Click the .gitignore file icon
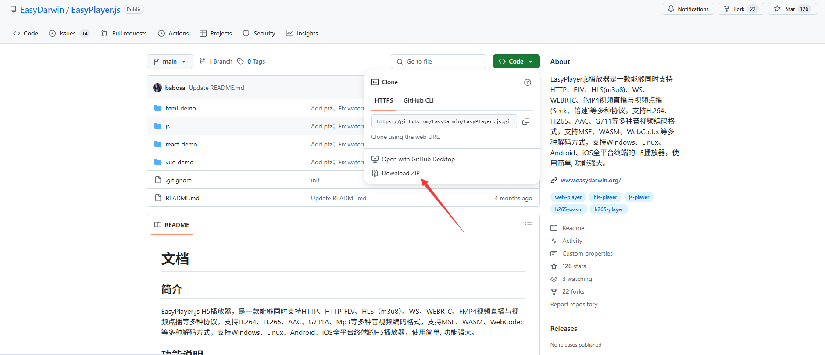 point(158,180)
